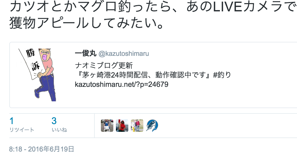Click the リツイート label
This screenshot has height=152, width=297.
(22, 130)
